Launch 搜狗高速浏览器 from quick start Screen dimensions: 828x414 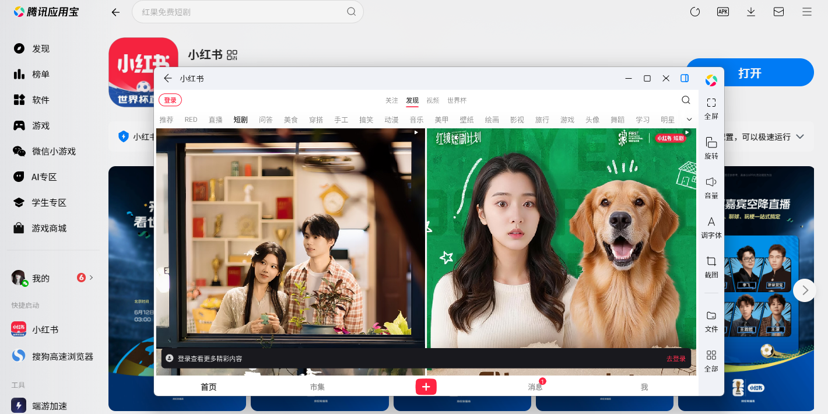[52, 356]
